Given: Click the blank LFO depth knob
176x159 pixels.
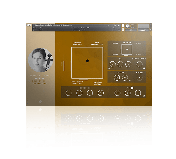Looking at the screenshot, I should [x=138, y=93].
